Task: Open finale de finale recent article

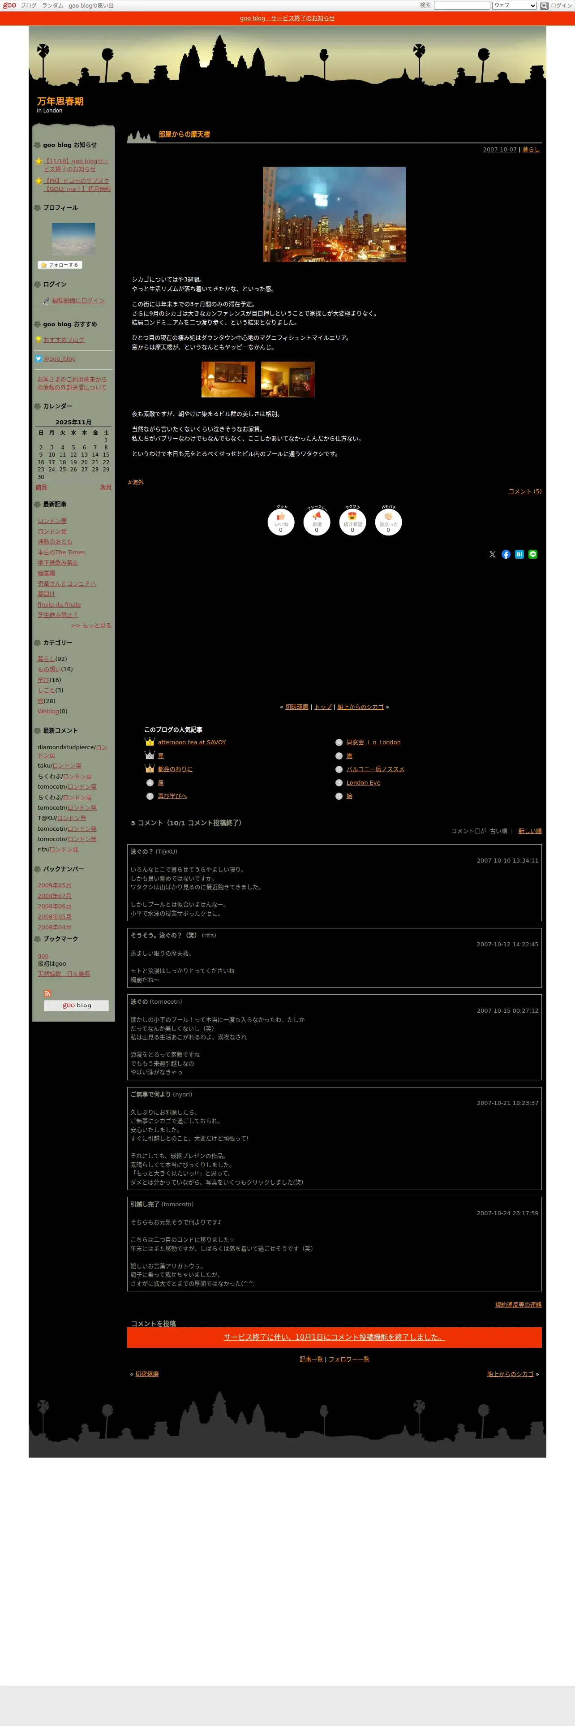Action: tap(59, 604)
